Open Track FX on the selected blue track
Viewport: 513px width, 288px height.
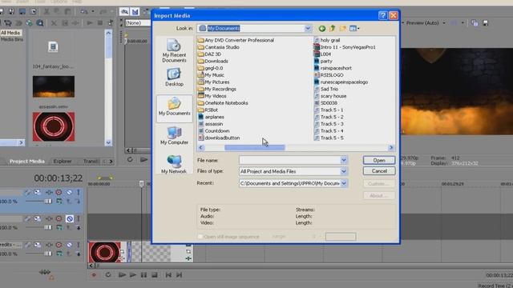[x=50, y=192]
